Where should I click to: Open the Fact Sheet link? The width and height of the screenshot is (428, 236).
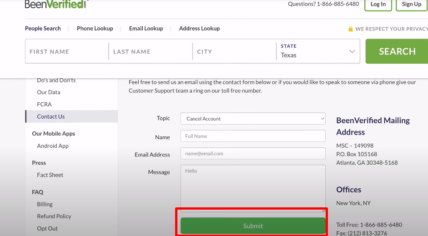click(50, 175)
